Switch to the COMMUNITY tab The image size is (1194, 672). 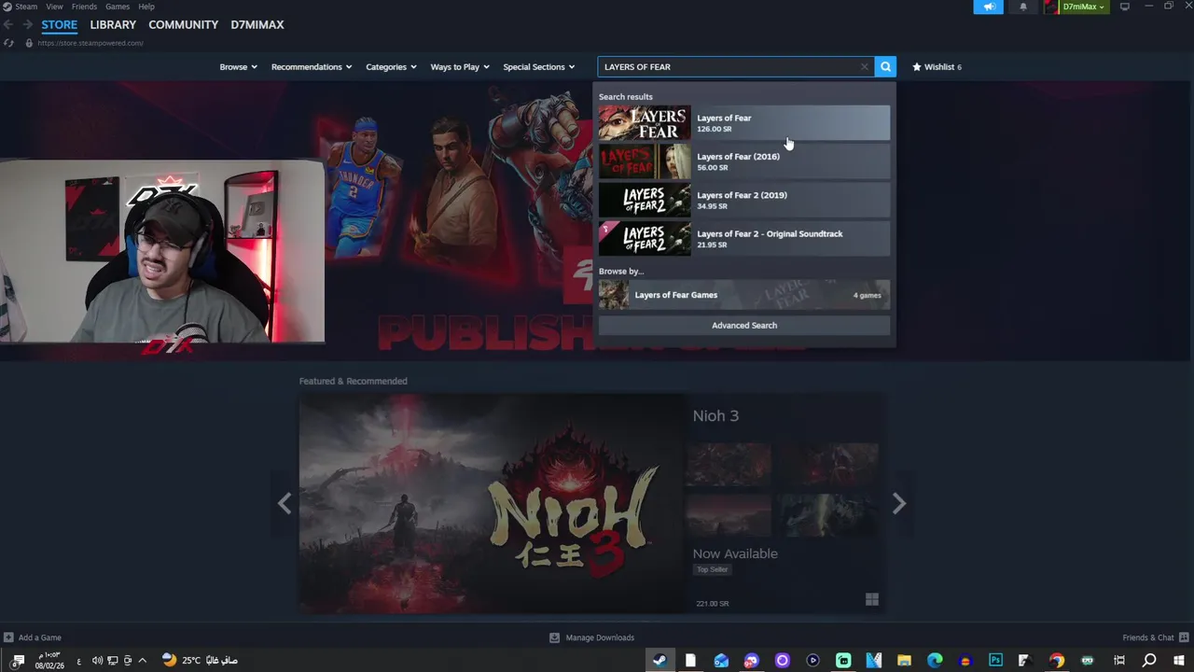click(183, 24)
